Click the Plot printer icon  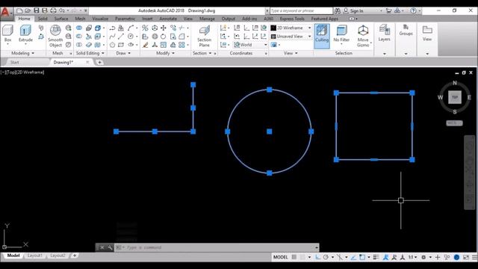(53, 10)
